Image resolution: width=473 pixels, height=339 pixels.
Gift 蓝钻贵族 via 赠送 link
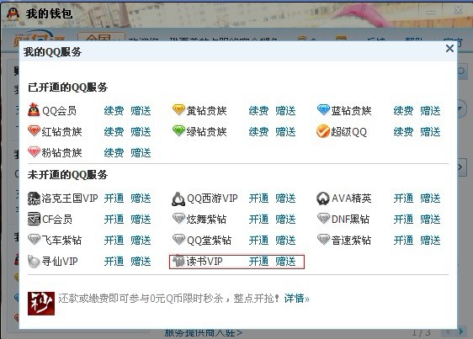(x=430, y=111)
